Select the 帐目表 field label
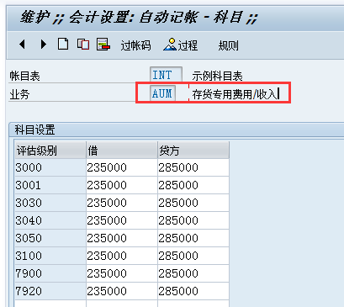 24,76
